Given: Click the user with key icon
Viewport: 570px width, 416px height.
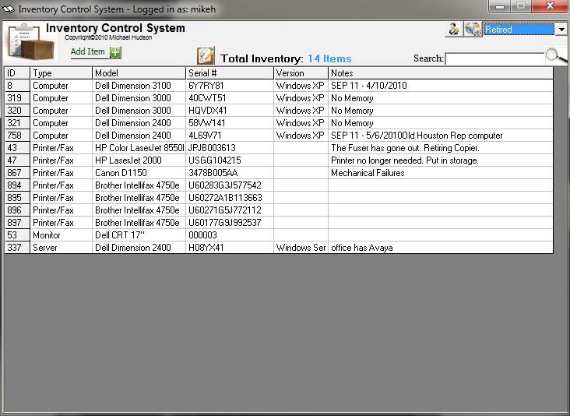Looking at the screenshot, I should 454,29.
